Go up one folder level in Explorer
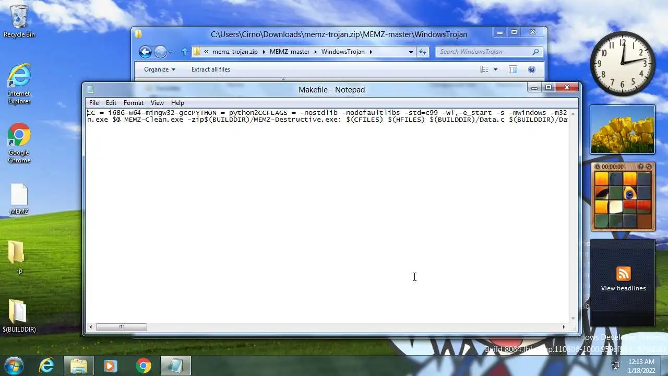 pyautogui.click(x=184, y=52)
